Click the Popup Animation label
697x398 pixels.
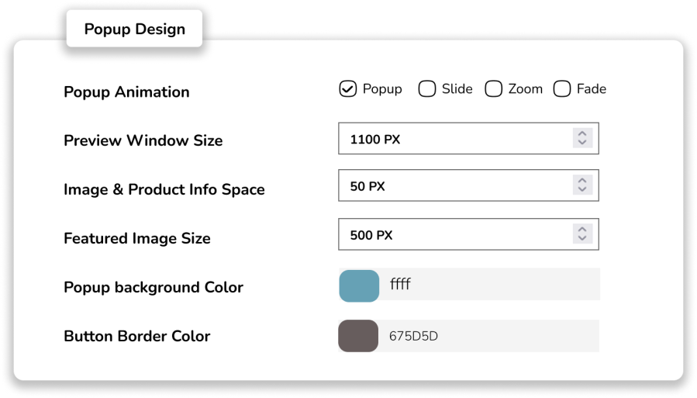(126, 92)
